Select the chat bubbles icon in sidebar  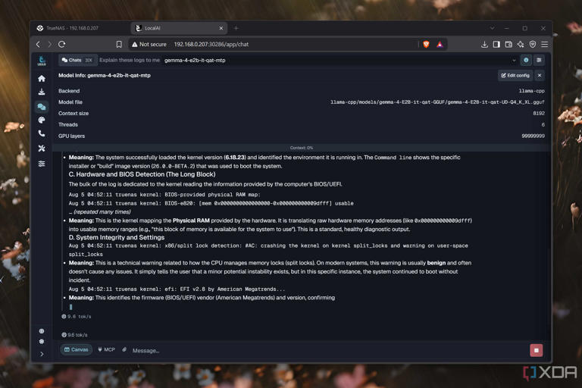click(x=42, y=107)
